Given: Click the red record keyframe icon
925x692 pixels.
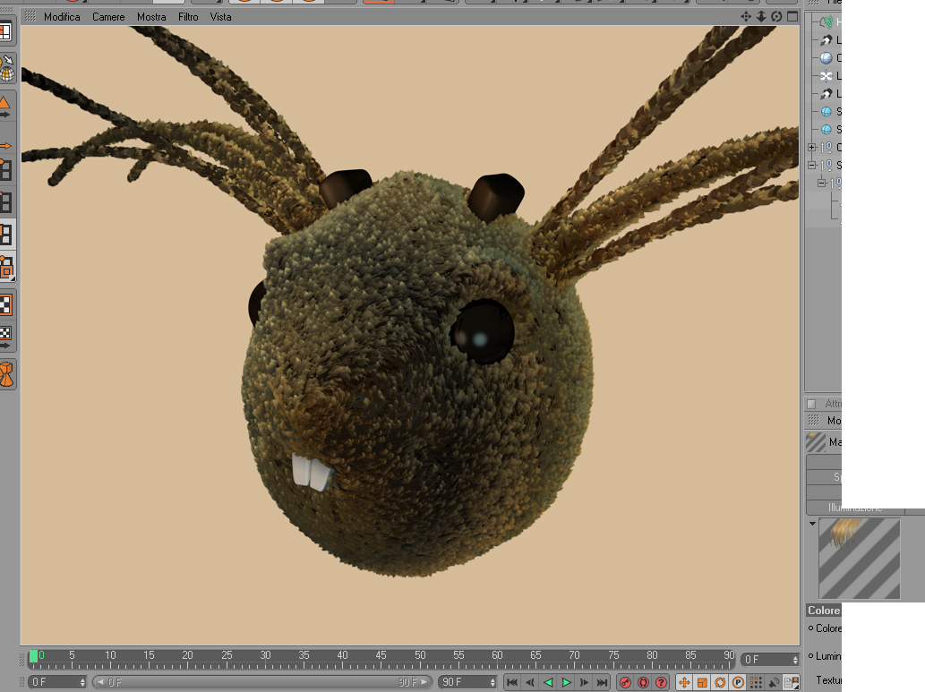Looking at the screenshot, I should click(x=625, y=682).
